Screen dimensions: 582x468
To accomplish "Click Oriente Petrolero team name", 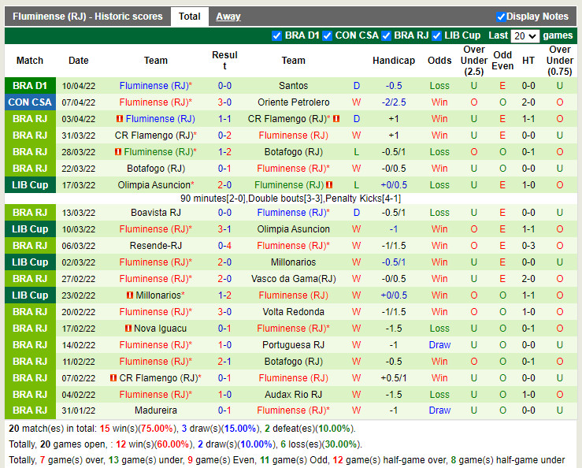I will coord(293,102).
